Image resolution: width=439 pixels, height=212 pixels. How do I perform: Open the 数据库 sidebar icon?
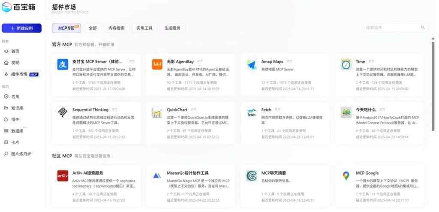coord(6,131)
